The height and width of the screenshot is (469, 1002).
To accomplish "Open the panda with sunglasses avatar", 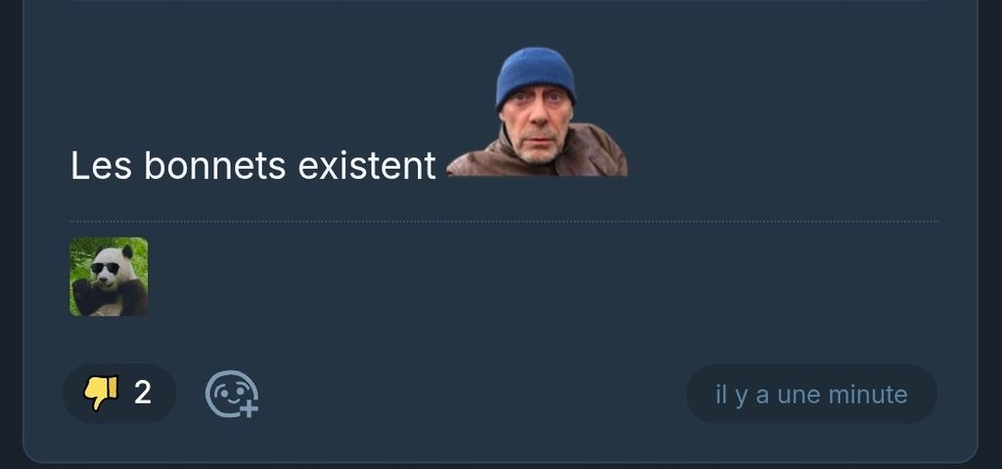I will click(x=109, y=277).
